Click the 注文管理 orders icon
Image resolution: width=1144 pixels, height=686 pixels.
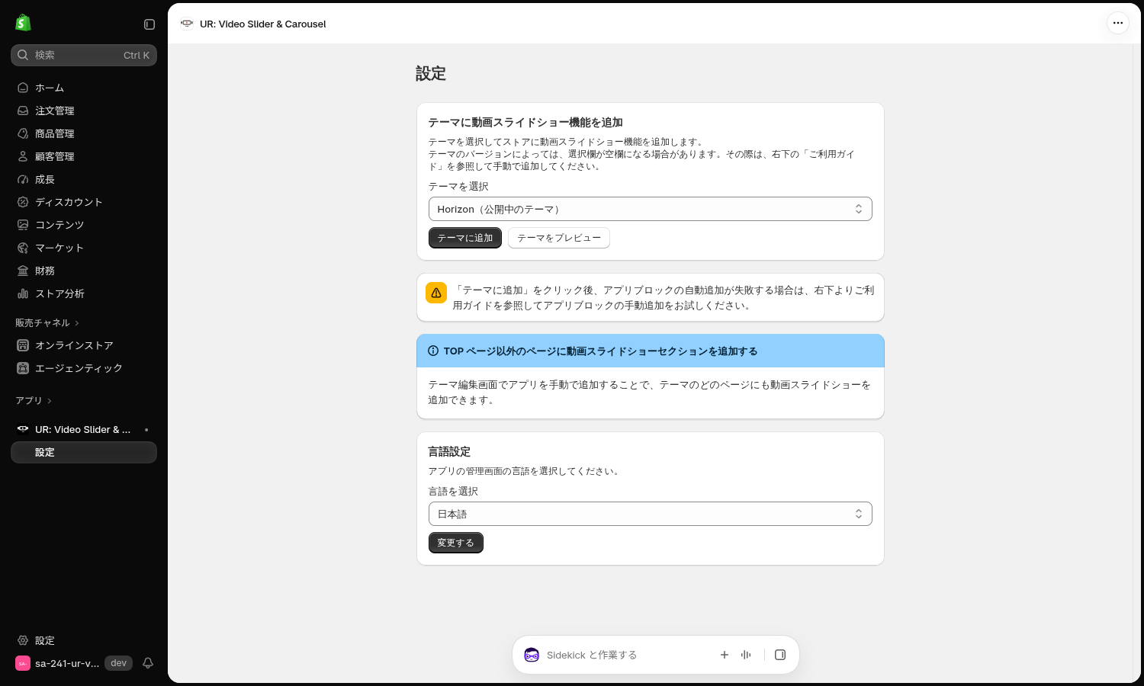pyautogui.click(x=23, y=111)
